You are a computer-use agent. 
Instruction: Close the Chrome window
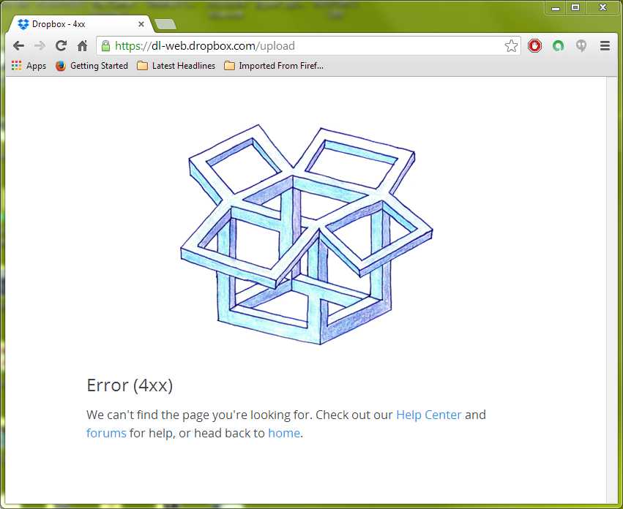603,7
